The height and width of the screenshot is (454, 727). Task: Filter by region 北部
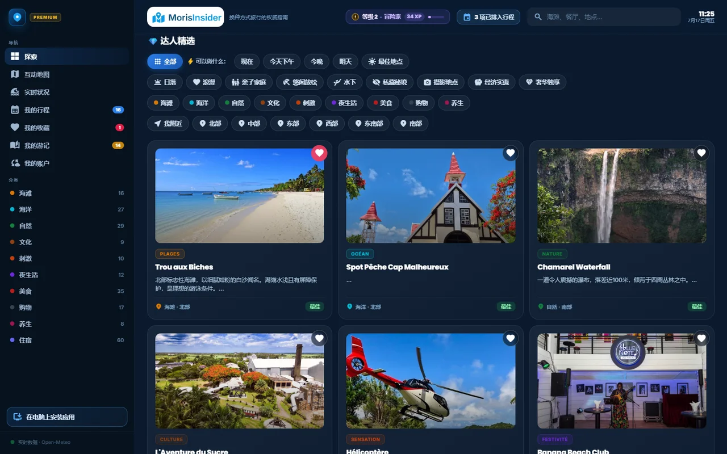(x=210, y=123)
